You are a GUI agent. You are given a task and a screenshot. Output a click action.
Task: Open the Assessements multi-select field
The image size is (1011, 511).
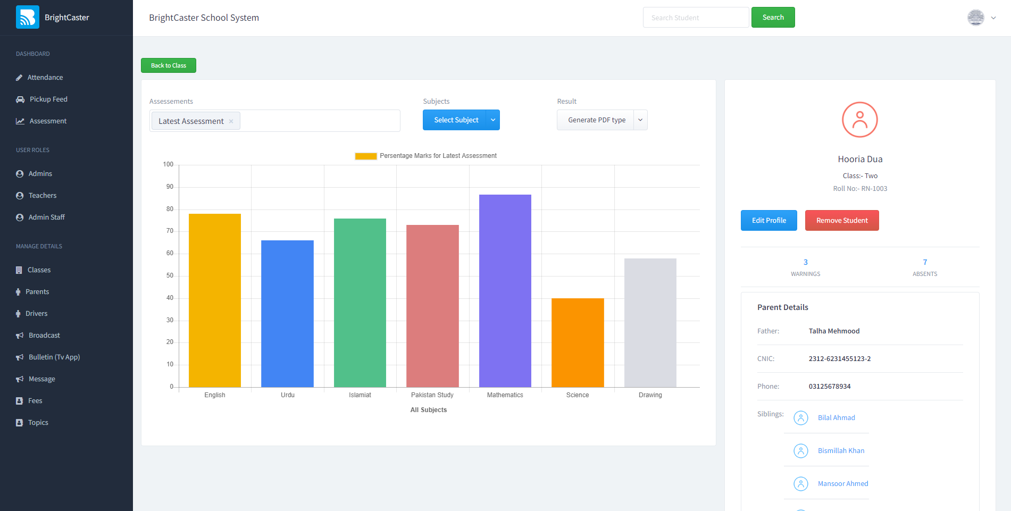pyautogui.click(x=274, y=121)
